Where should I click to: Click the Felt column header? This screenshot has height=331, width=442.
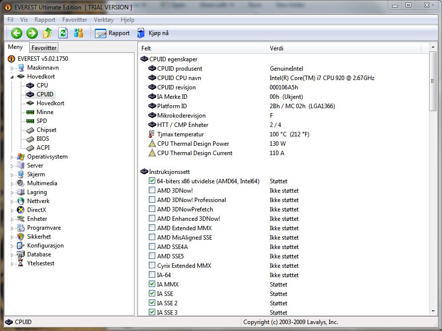pos(202,48)
